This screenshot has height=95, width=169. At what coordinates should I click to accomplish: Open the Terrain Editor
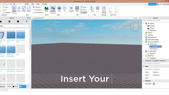(46, 9)
